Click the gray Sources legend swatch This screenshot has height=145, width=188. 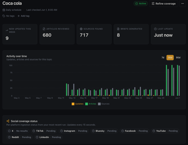point(99,104)
